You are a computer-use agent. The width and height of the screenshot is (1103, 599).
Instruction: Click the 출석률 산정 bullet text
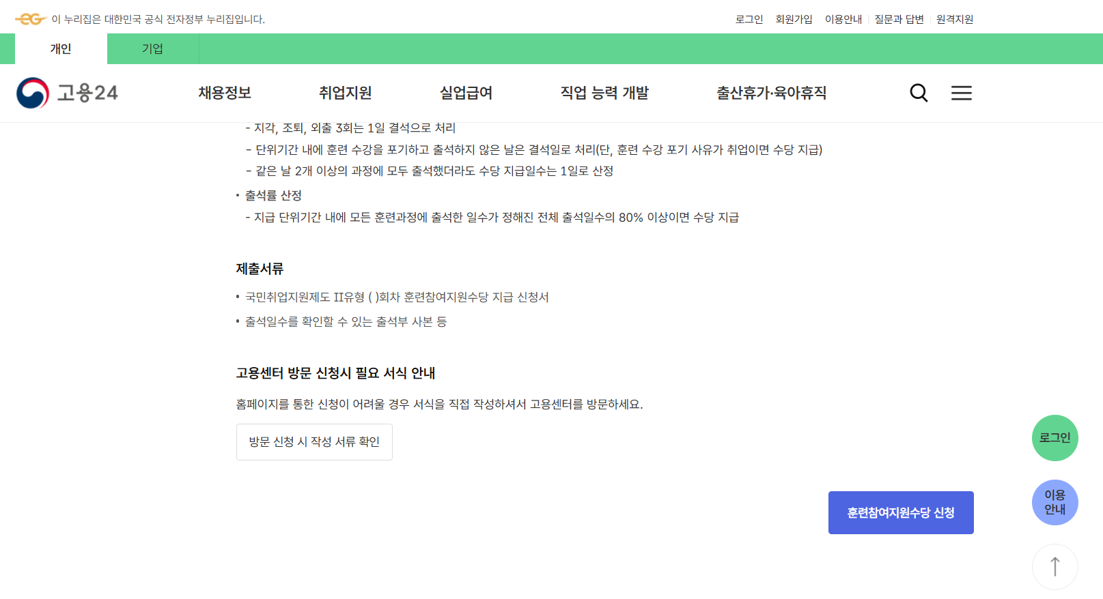[x=273, y=196]
